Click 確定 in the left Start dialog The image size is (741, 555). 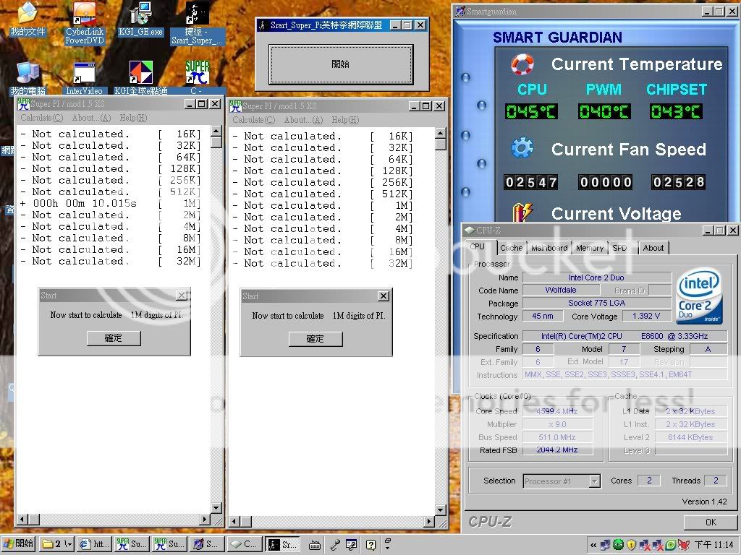(113, 338)
